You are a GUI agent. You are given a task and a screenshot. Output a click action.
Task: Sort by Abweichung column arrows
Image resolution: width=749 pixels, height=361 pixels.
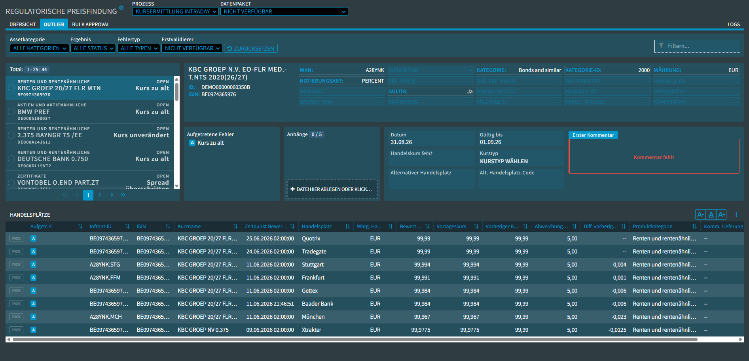coord(574,227)
